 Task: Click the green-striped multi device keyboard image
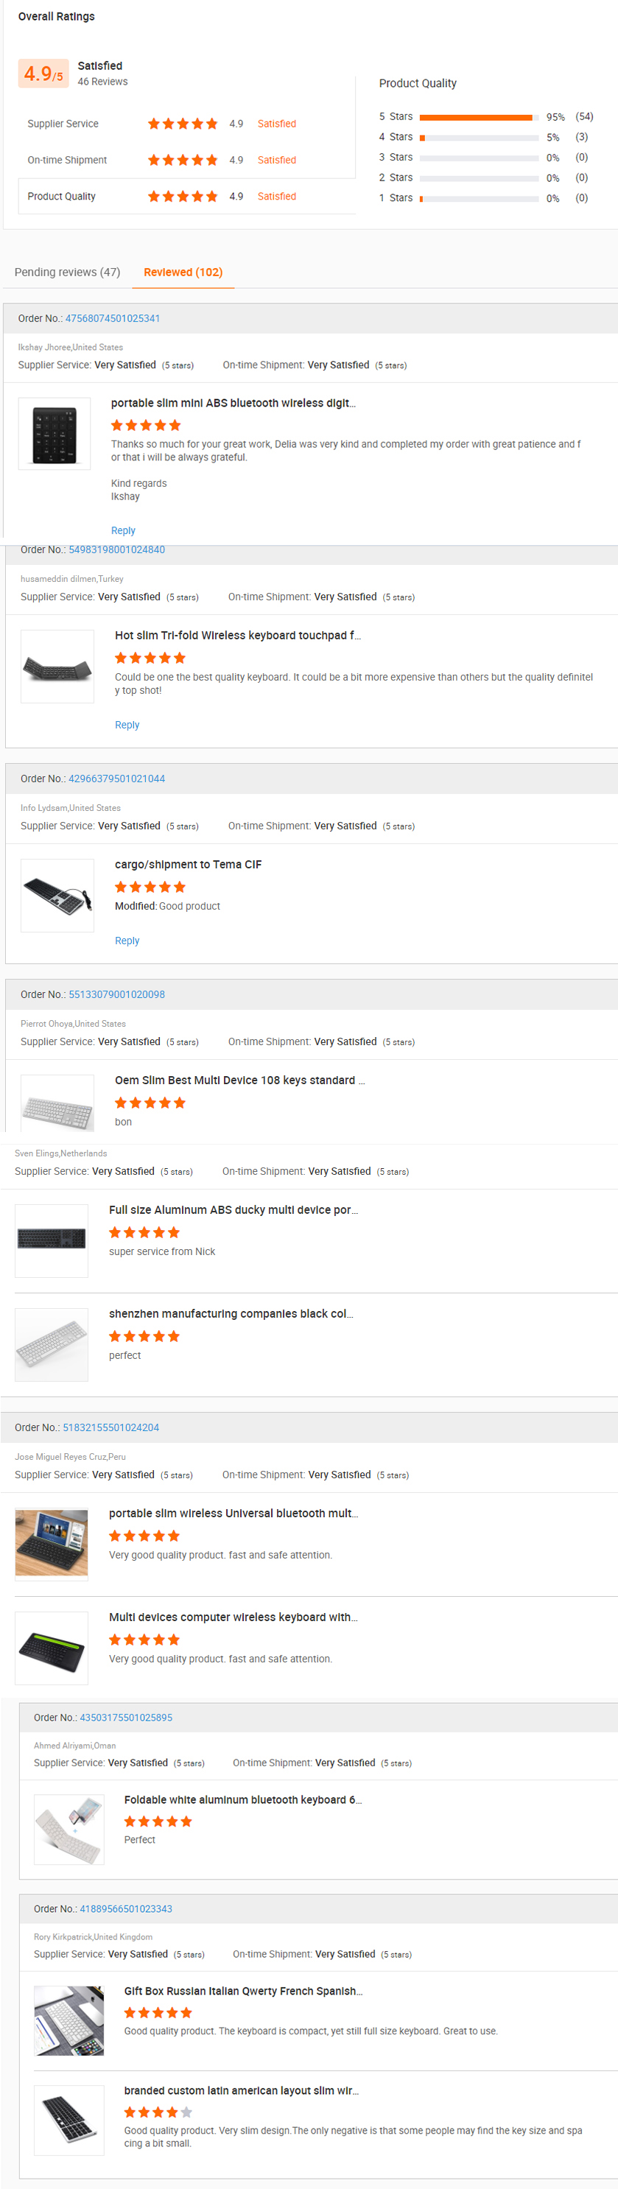click(51, 1648)
